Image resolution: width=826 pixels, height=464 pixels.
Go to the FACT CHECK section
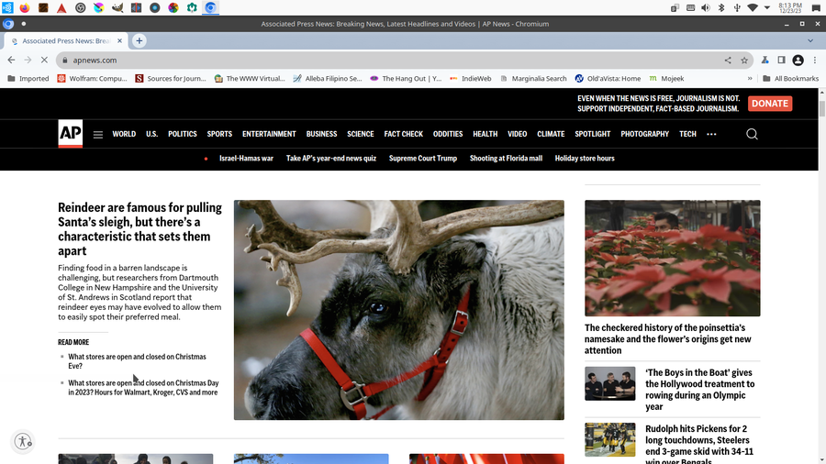(403, 134)
